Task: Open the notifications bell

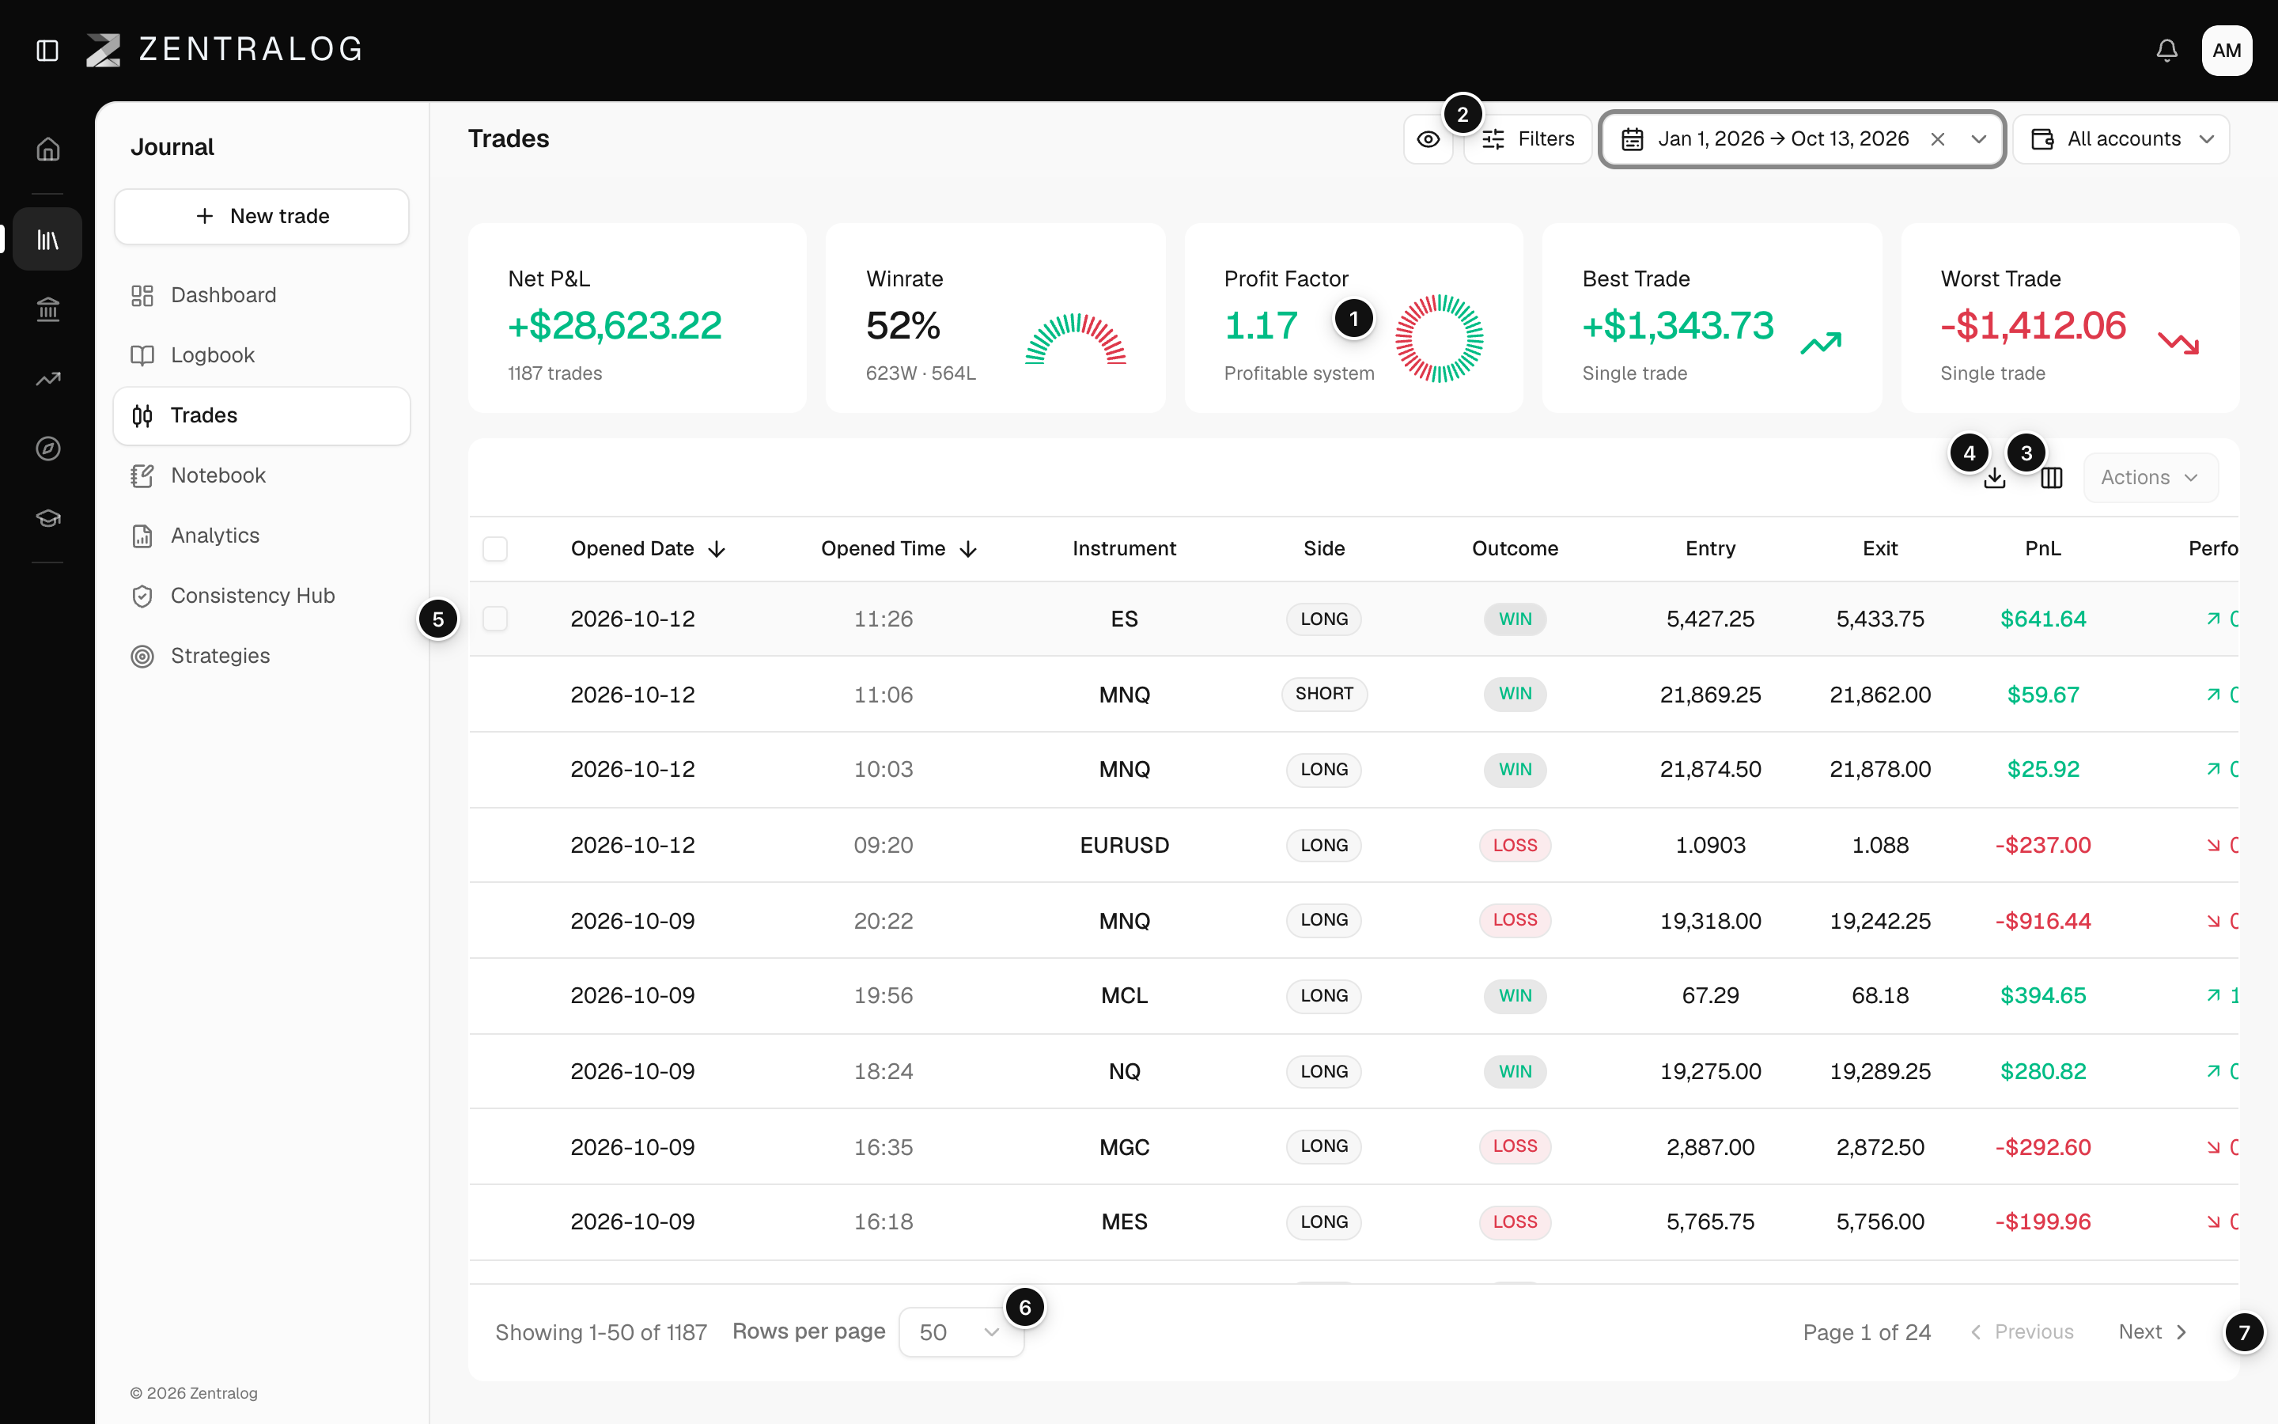Action: pyautogui.click(x=2167, y=50)
